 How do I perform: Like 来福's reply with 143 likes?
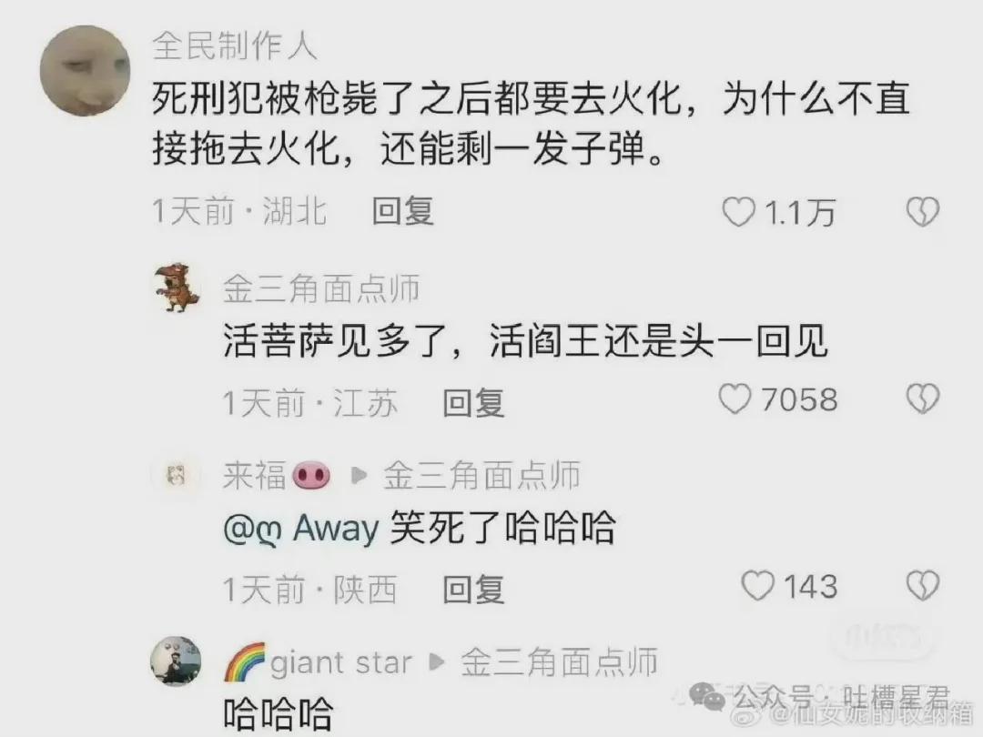tap(757, 586)
